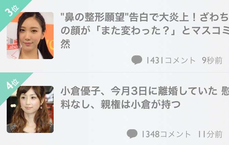Select the headline line 「また変わった？」
The width and height of the screenshot is (229, 145).
(x=135, y=31)
